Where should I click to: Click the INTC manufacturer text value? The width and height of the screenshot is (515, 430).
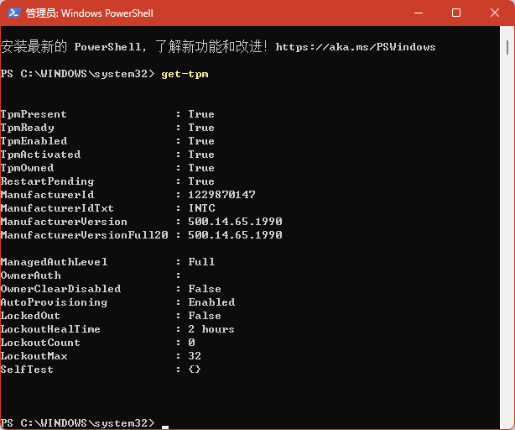pos(201,208)
